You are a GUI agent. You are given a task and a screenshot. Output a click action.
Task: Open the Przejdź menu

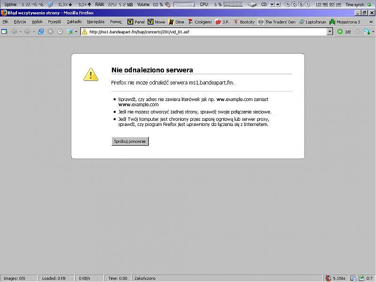pos(55,22)
